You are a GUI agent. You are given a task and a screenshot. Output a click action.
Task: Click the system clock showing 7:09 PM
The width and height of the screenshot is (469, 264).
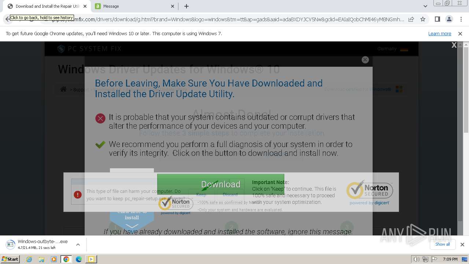tap(450, 259)
